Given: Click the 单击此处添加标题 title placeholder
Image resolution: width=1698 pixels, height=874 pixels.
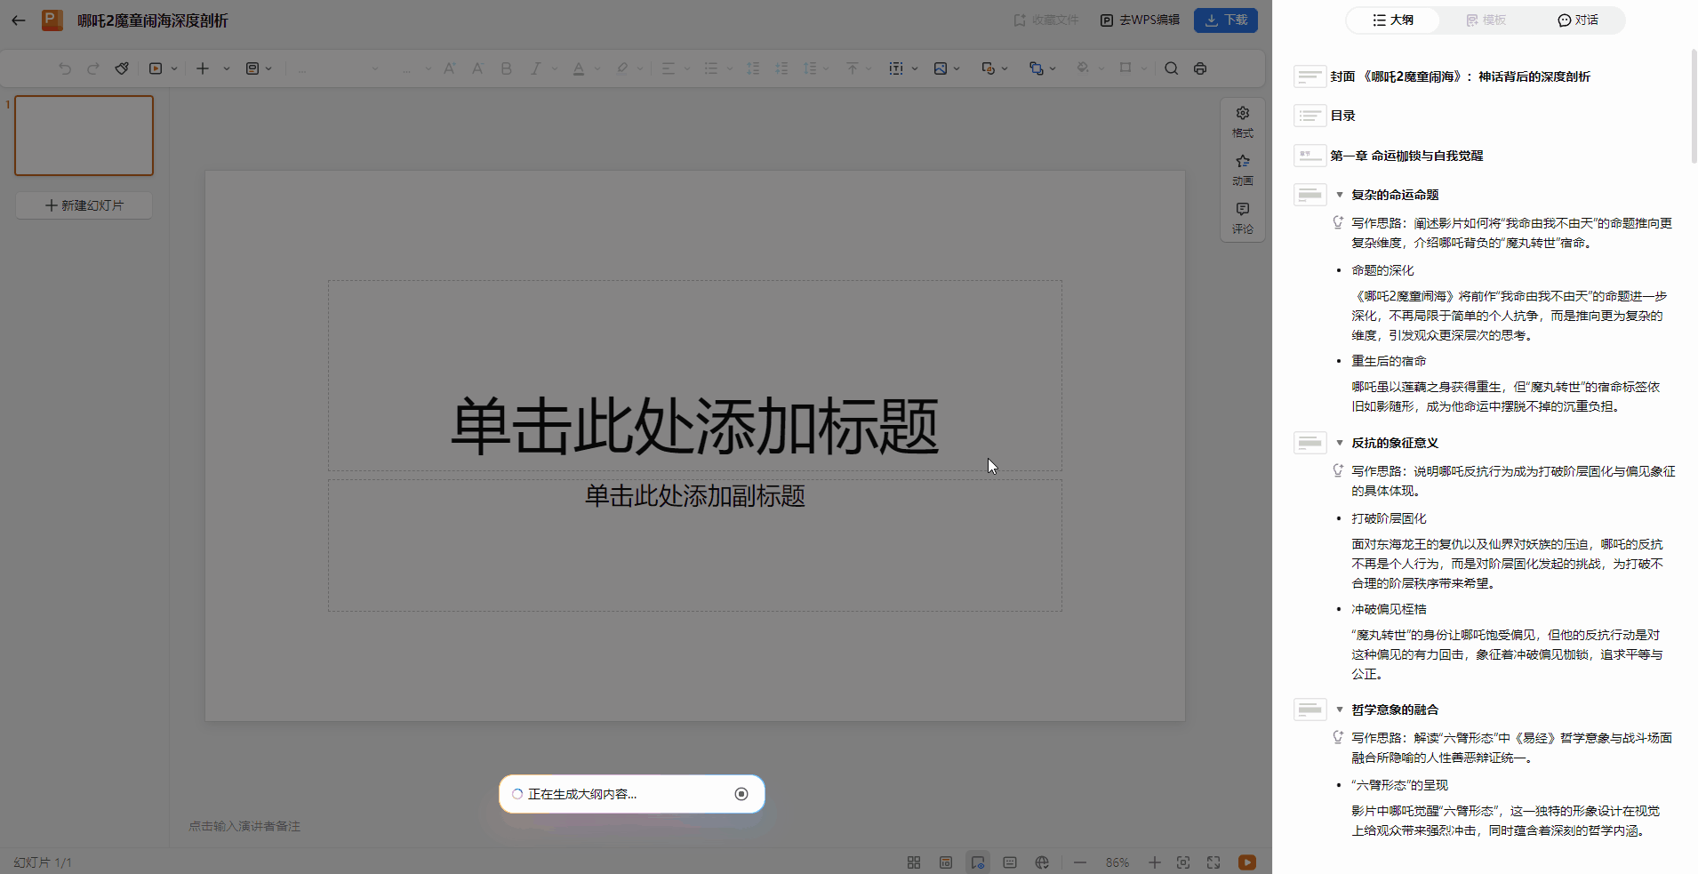Looking at the screenshot, I should click(x=694, y=426).
